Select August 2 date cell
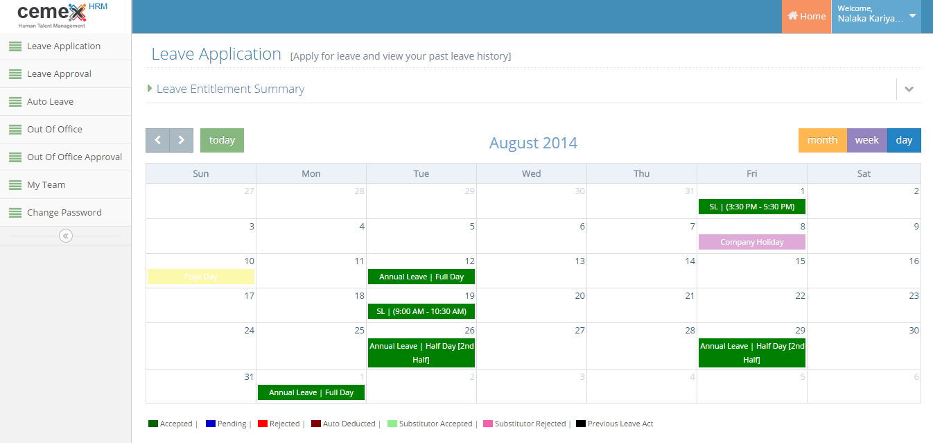The image size is (933, 443). click(x=864, y=201)
